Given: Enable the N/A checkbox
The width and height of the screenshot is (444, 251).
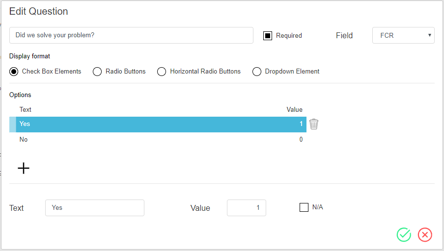Looking at the screenshot, I should (x=304, y=207).
